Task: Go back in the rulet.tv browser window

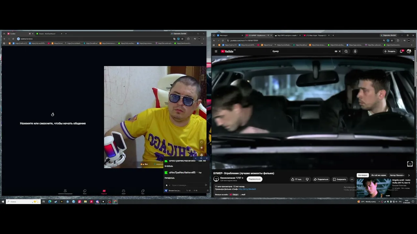Action: tap(4, 39)
